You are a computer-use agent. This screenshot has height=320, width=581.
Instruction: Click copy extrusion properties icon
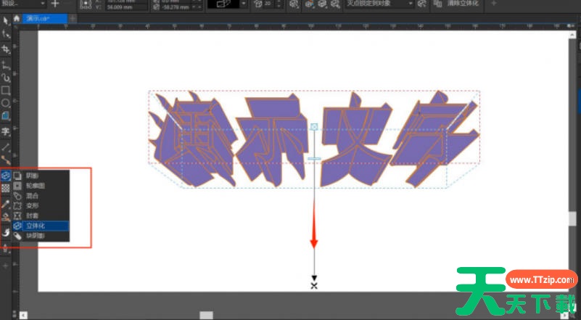point(437,4)
